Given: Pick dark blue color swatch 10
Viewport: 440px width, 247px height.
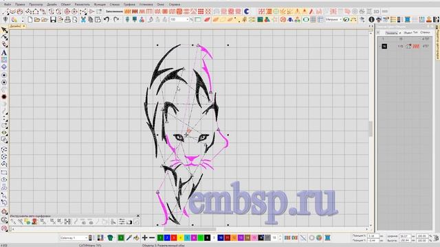Looking at the screenshot, I should [221, 238].
